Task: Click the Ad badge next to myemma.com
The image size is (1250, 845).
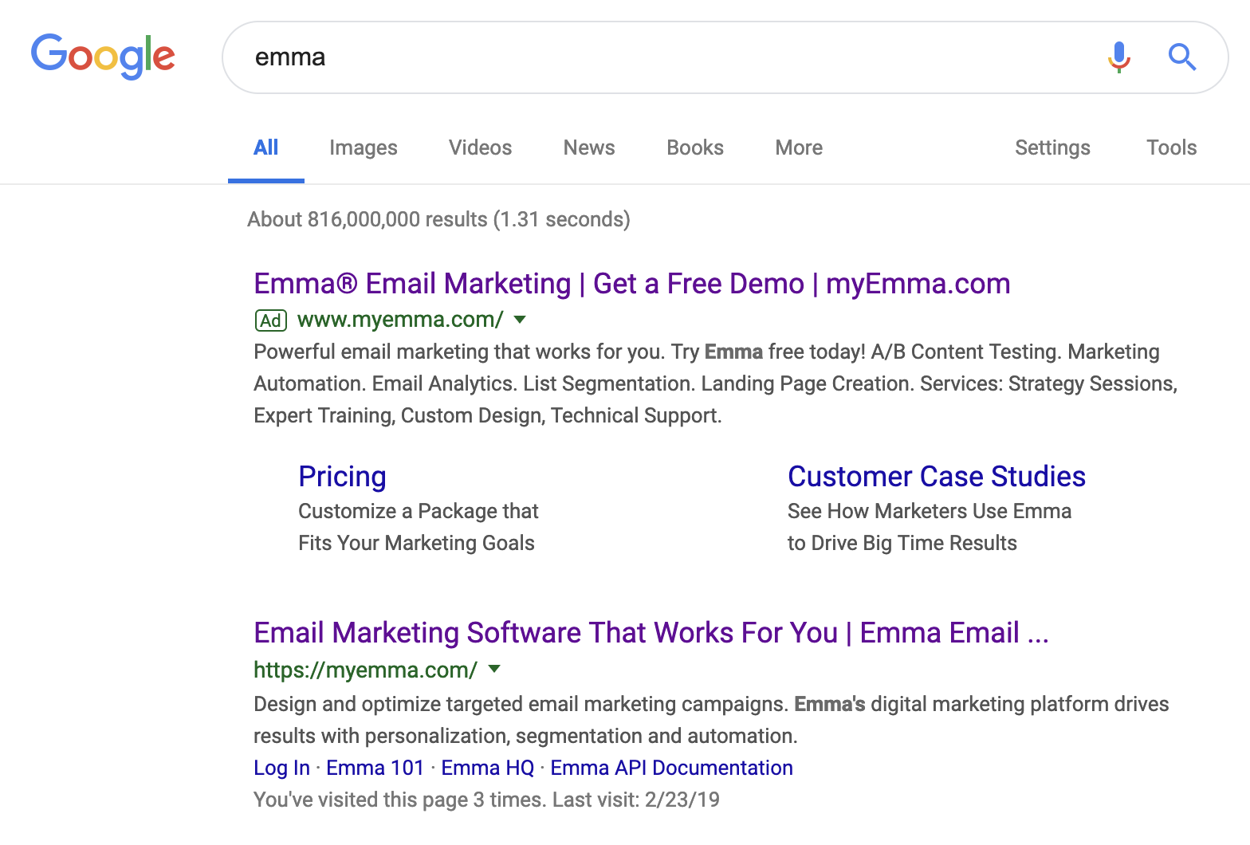Action: pyautogui.click(x=270, y=320)
